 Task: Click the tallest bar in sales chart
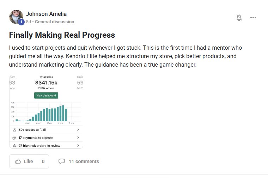click(x=63, y=113)
